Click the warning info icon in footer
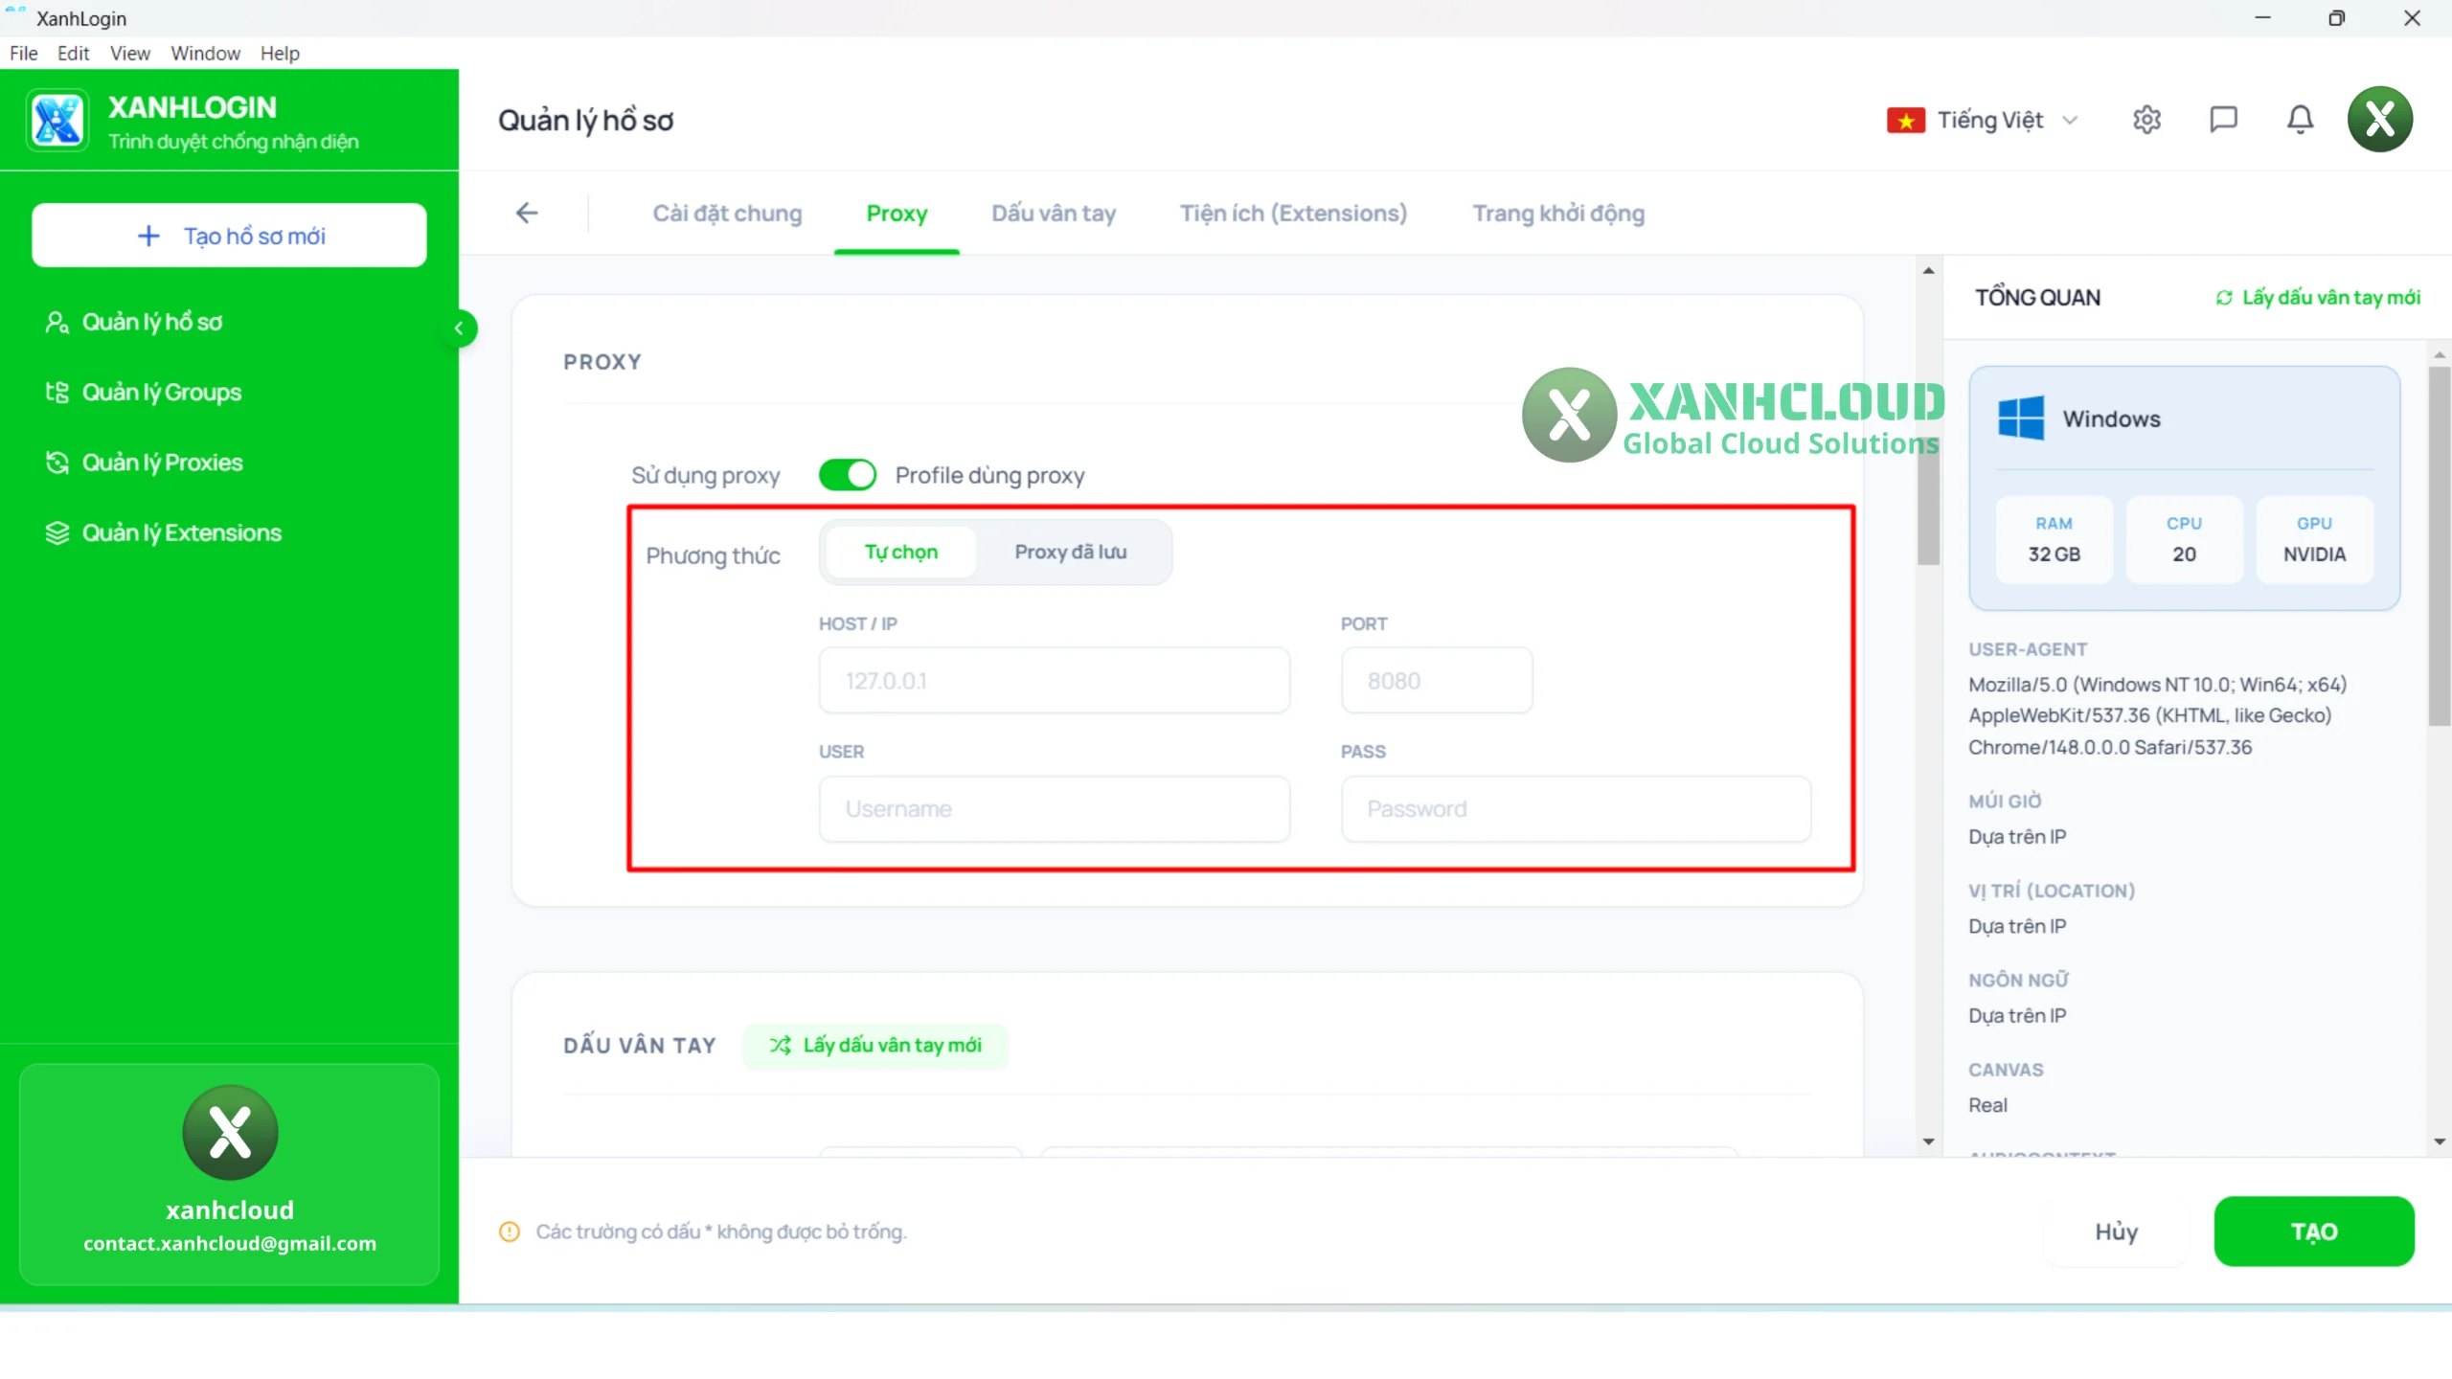This screenshot has height=1379, width=2452. click(510, 1232)
